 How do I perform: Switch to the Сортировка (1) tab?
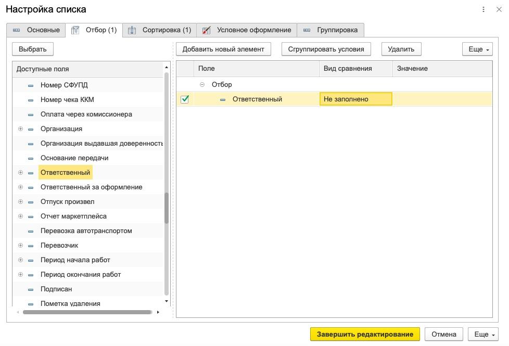(x=161, y=30)
